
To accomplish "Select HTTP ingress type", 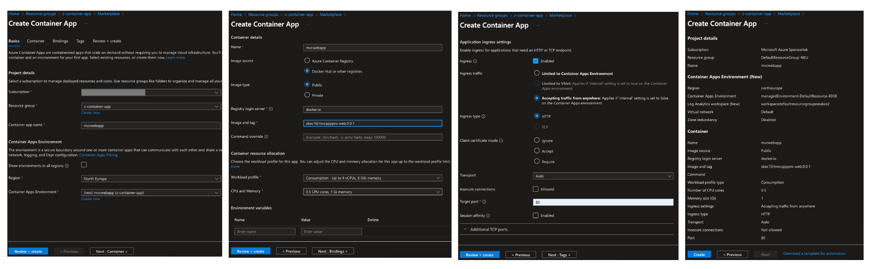I will 537,116.
